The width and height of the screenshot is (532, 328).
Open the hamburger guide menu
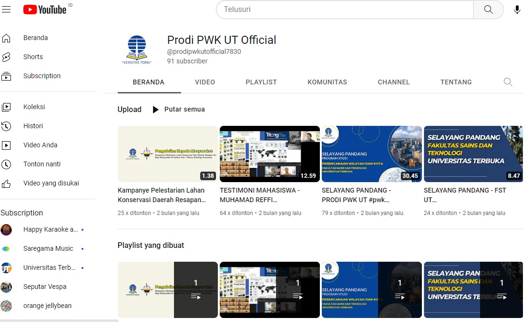click(x=6, y=10)
